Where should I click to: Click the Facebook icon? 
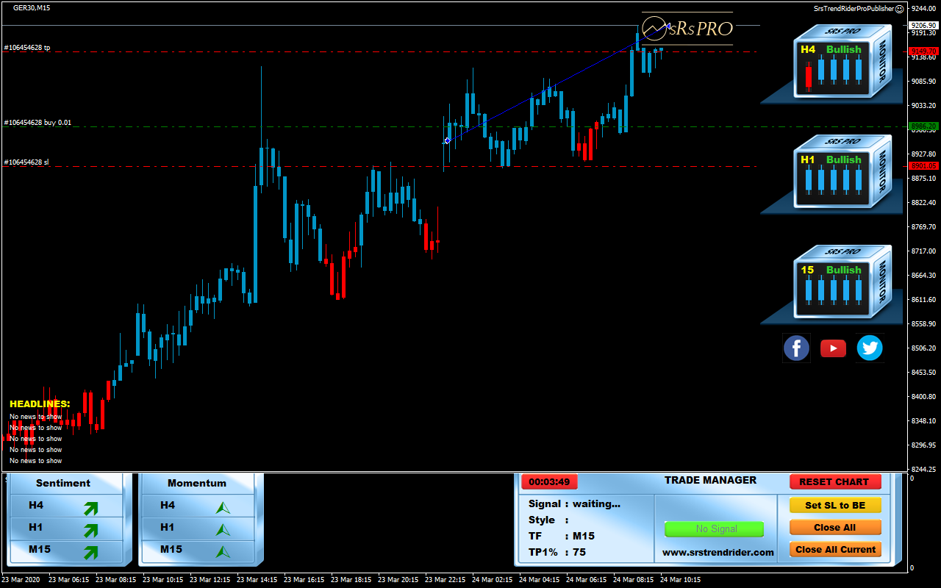[796, 348]
